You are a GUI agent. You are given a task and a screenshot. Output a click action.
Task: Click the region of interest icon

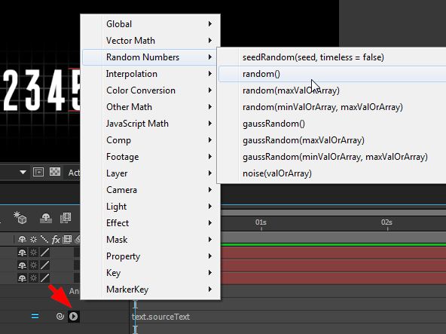pyautogui.click(x=38, y=172)
